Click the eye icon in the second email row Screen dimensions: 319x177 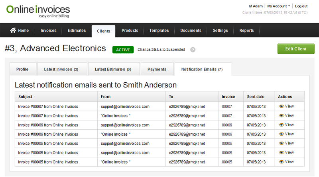282,116
